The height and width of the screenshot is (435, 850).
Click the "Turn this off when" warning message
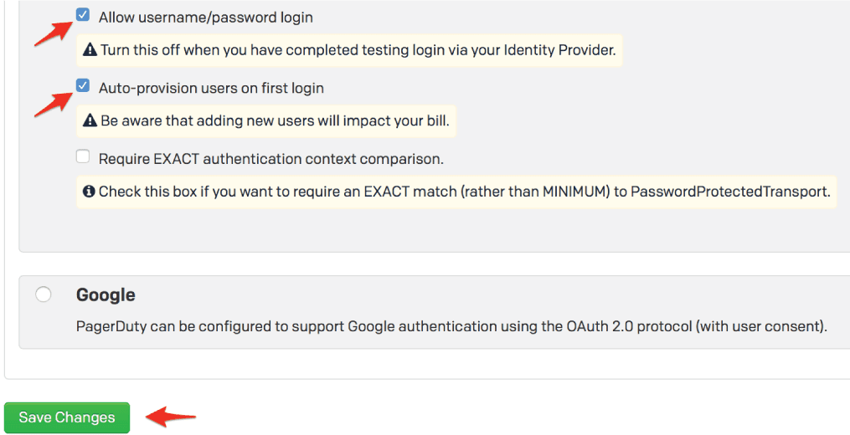358,50
